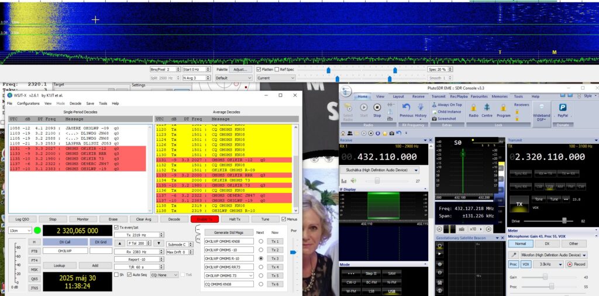Toggle the Tx even/1st checkbox
Screen dimensions: 599x296
(116, 227)
